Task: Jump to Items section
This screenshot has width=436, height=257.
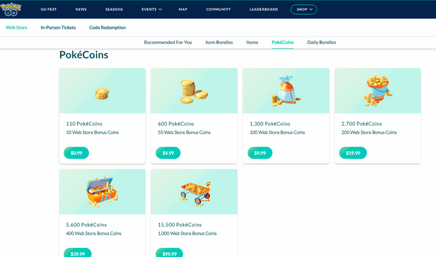Action: pos(252,42)
